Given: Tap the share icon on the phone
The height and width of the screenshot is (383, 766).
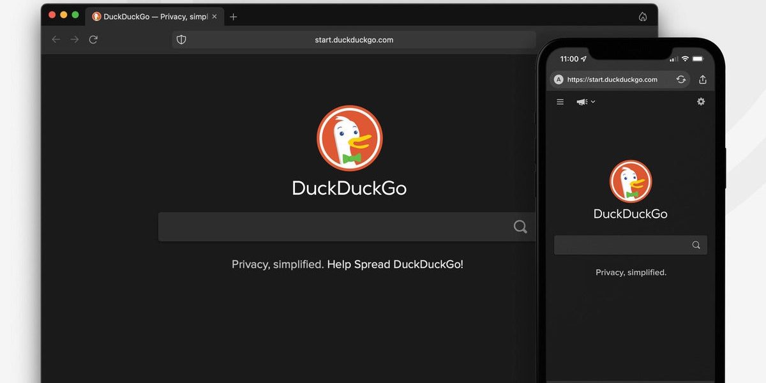Looking at the screenshot, I should [x=703, y=80].
